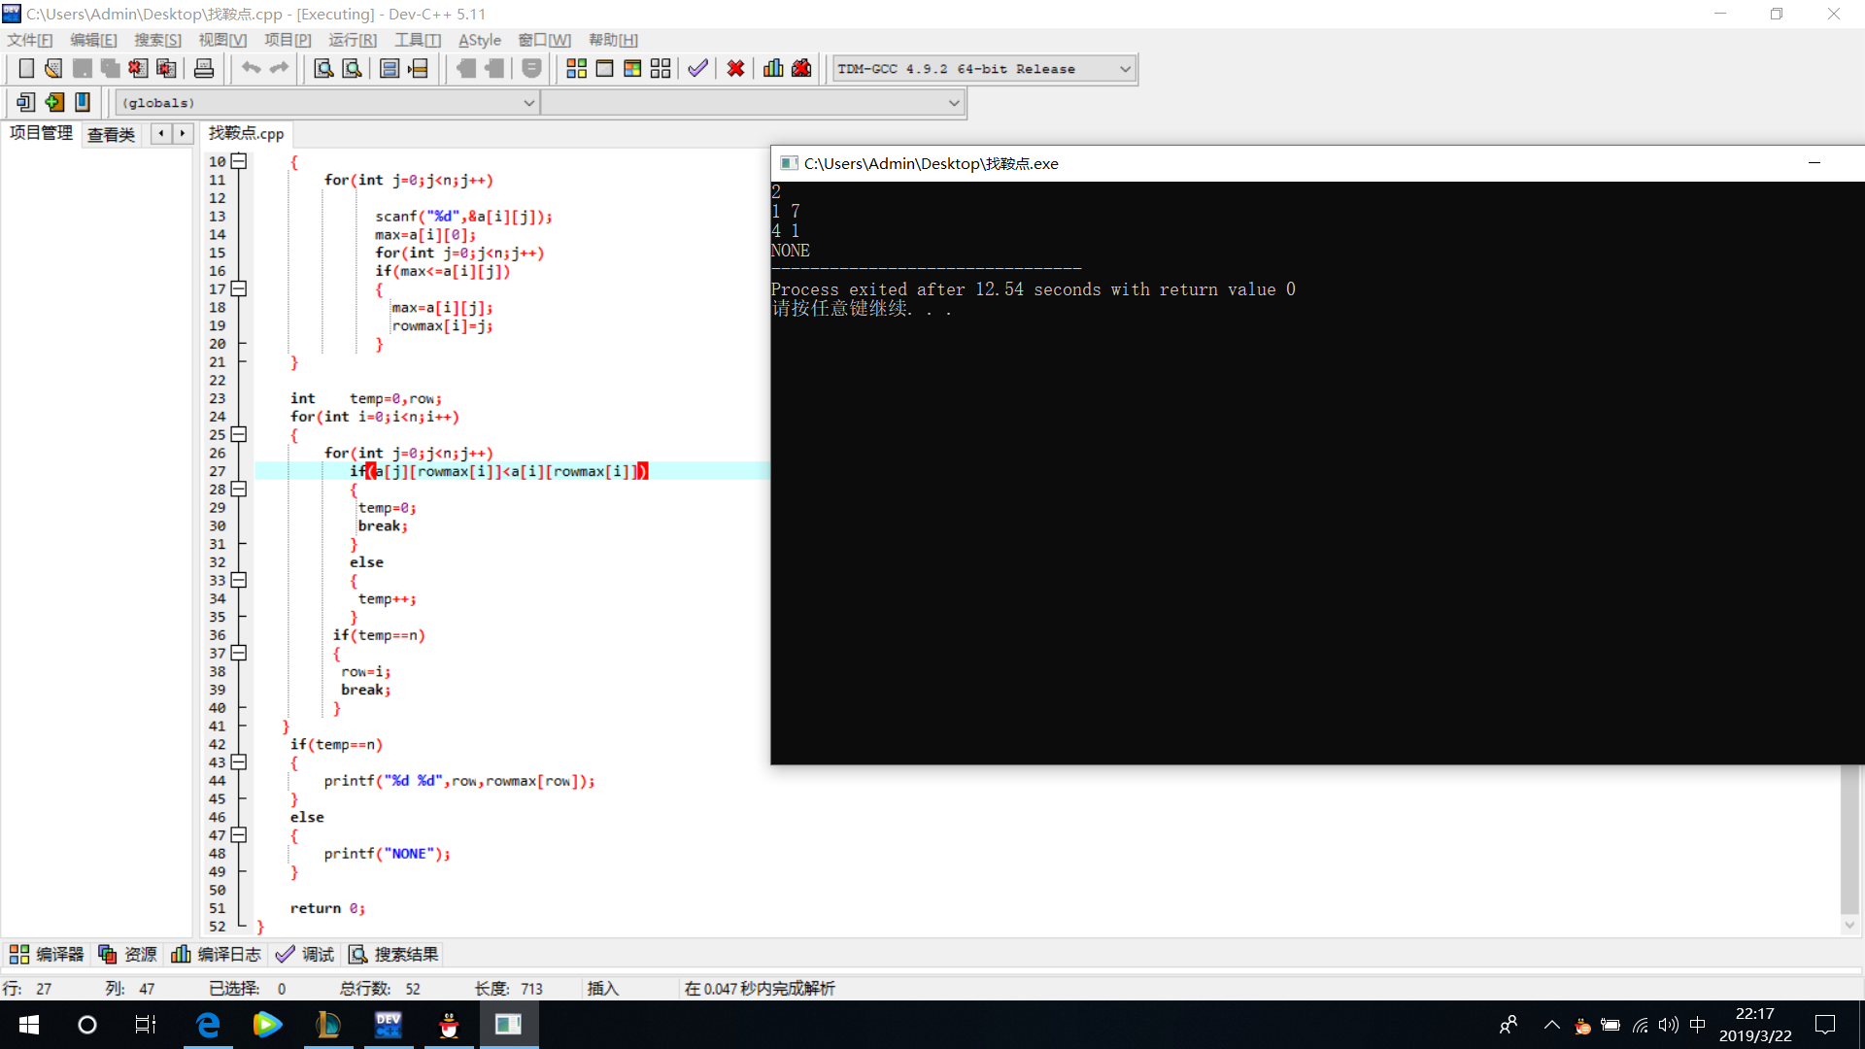The width and height of the screenshot is (1865, 1049).
Task: Open the 编译器 bottom panel tab
Action: tap(47, 955)
